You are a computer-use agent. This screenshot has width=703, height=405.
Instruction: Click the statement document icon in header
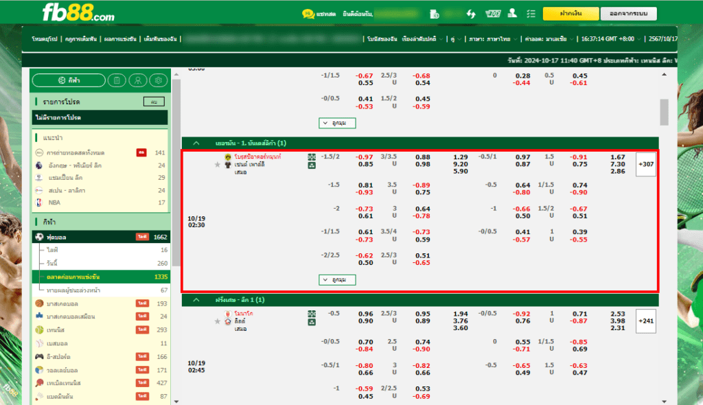(434, 14)
